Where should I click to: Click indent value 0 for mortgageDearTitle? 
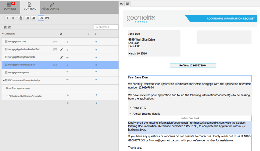96,42
